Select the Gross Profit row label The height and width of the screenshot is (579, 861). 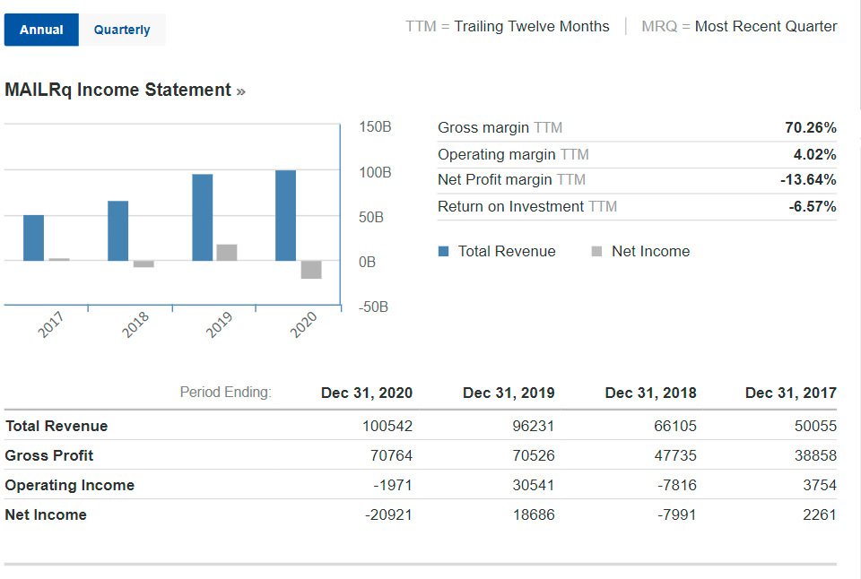point(48,455)
